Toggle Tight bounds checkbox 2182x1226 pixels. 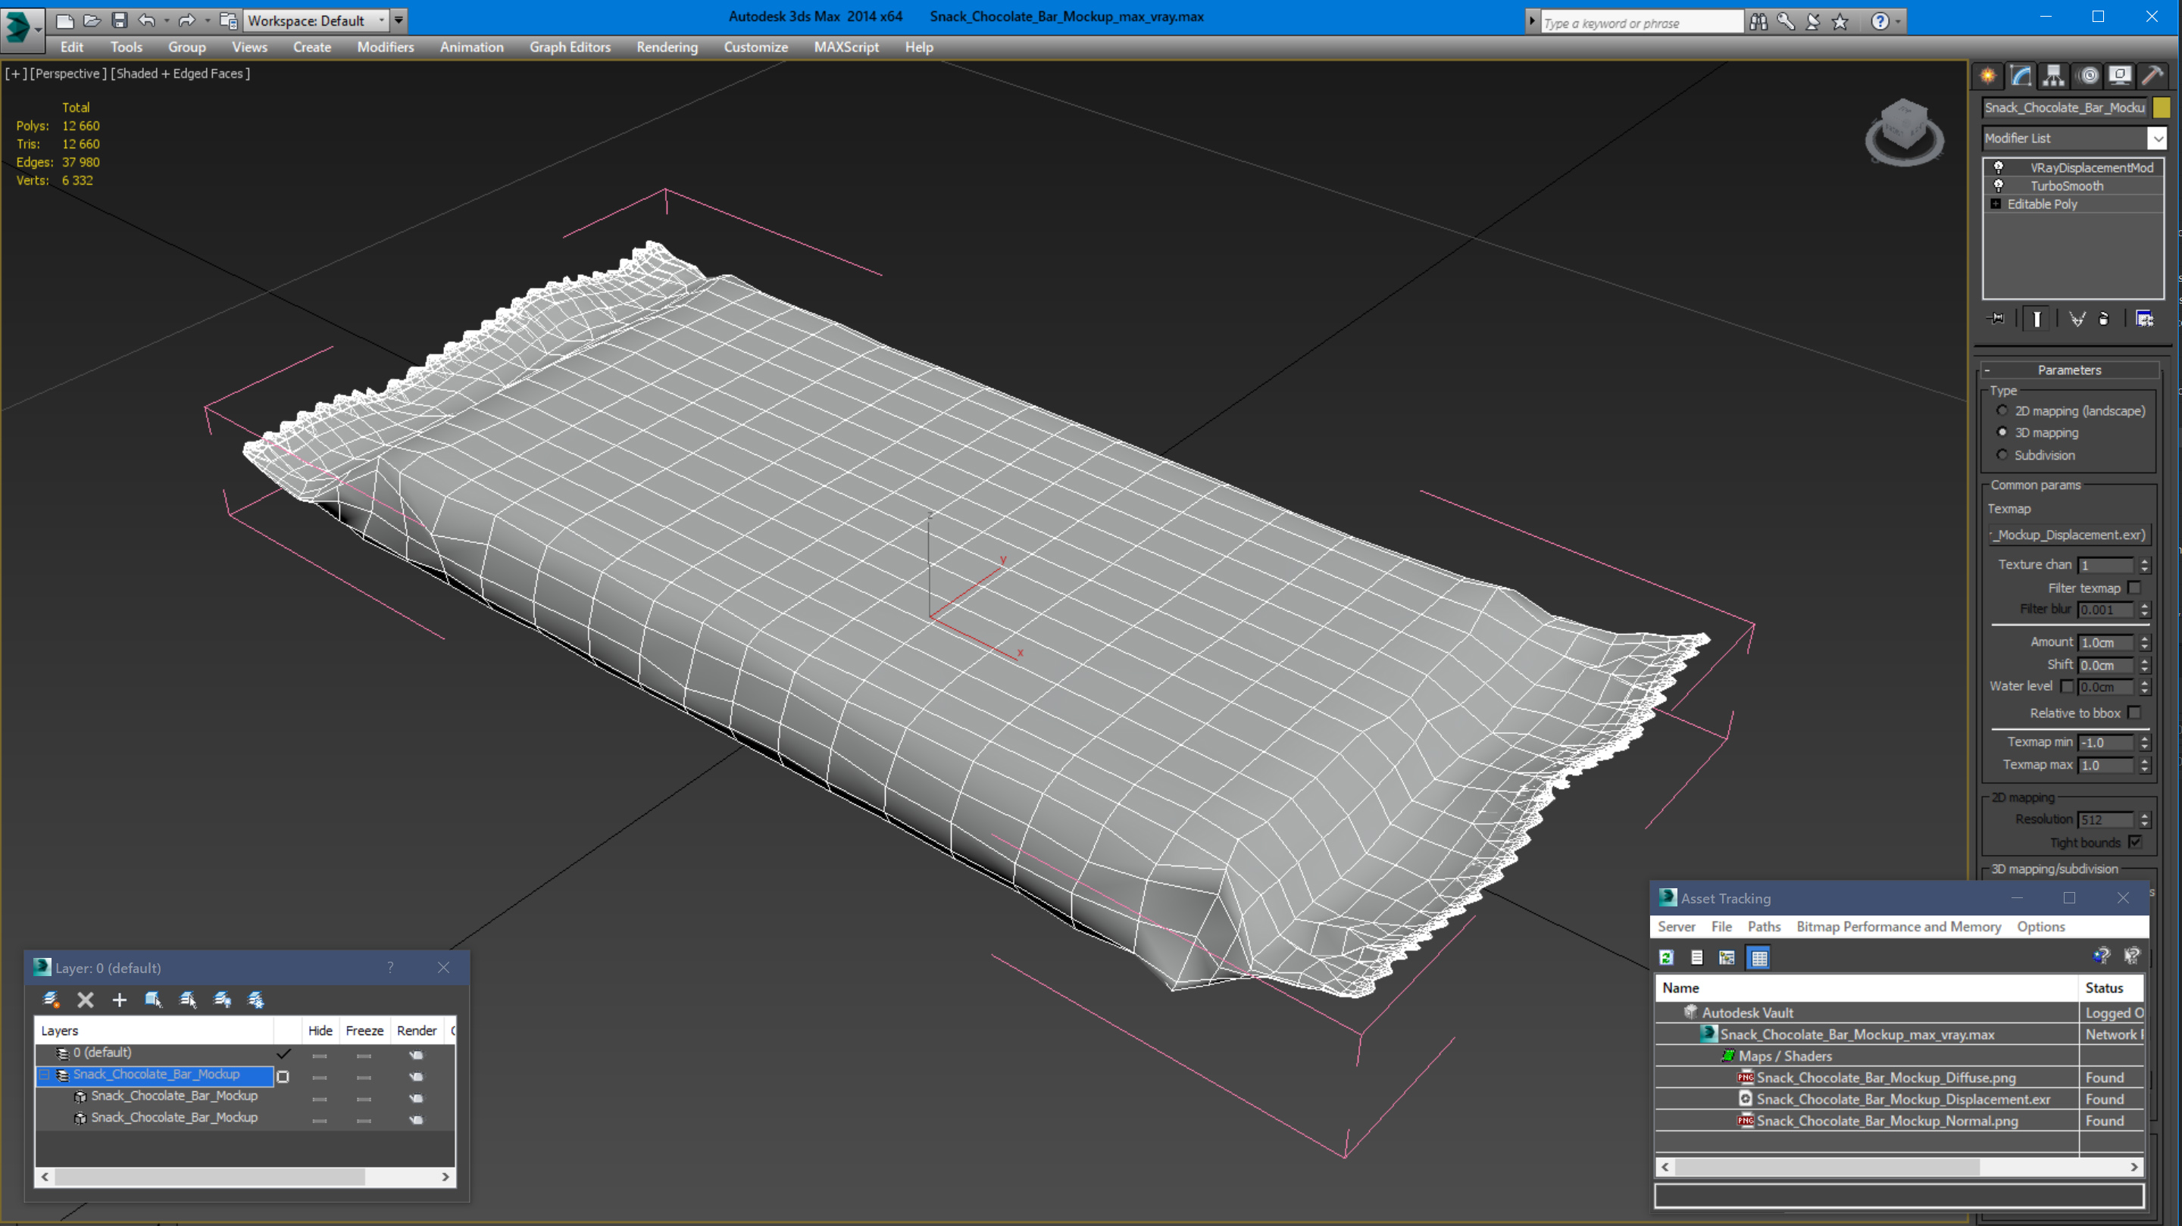click(2134, 841)
